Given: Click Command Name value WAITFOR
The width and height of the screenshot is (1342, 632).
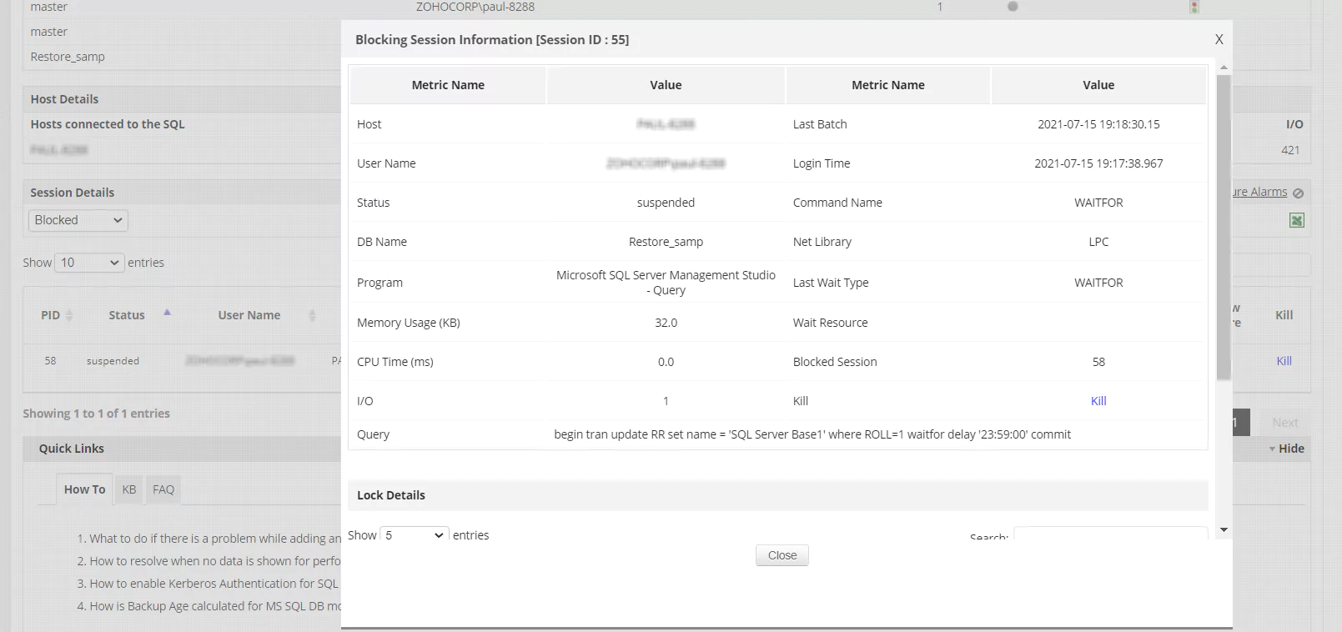Looking at the screenshot, I should tap(1098, 203).
